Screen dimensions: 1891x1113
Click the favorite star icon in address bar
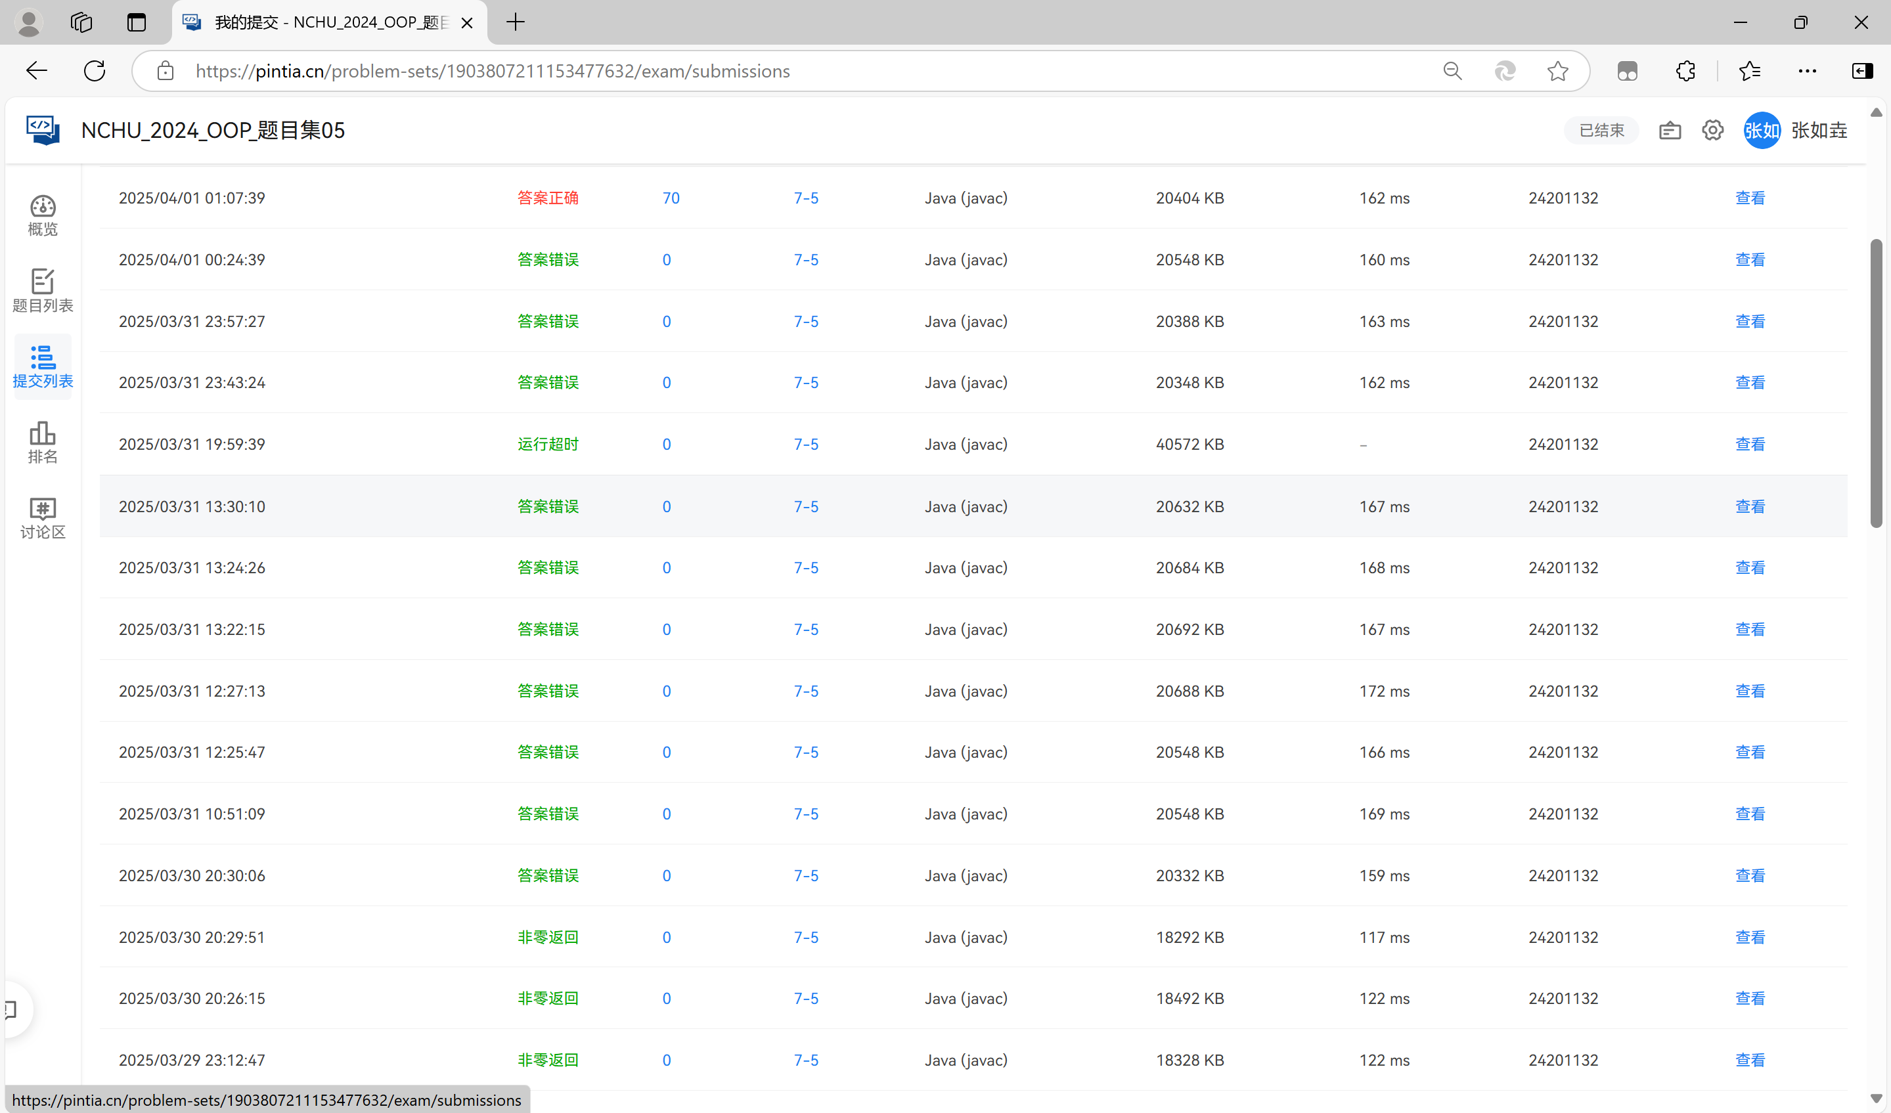tap(1558, 72)
